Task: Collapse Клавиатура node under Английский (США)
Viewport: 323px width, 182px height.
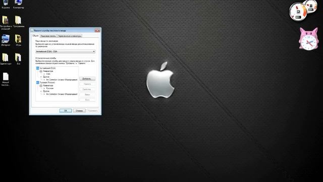Action: (41, 71)
